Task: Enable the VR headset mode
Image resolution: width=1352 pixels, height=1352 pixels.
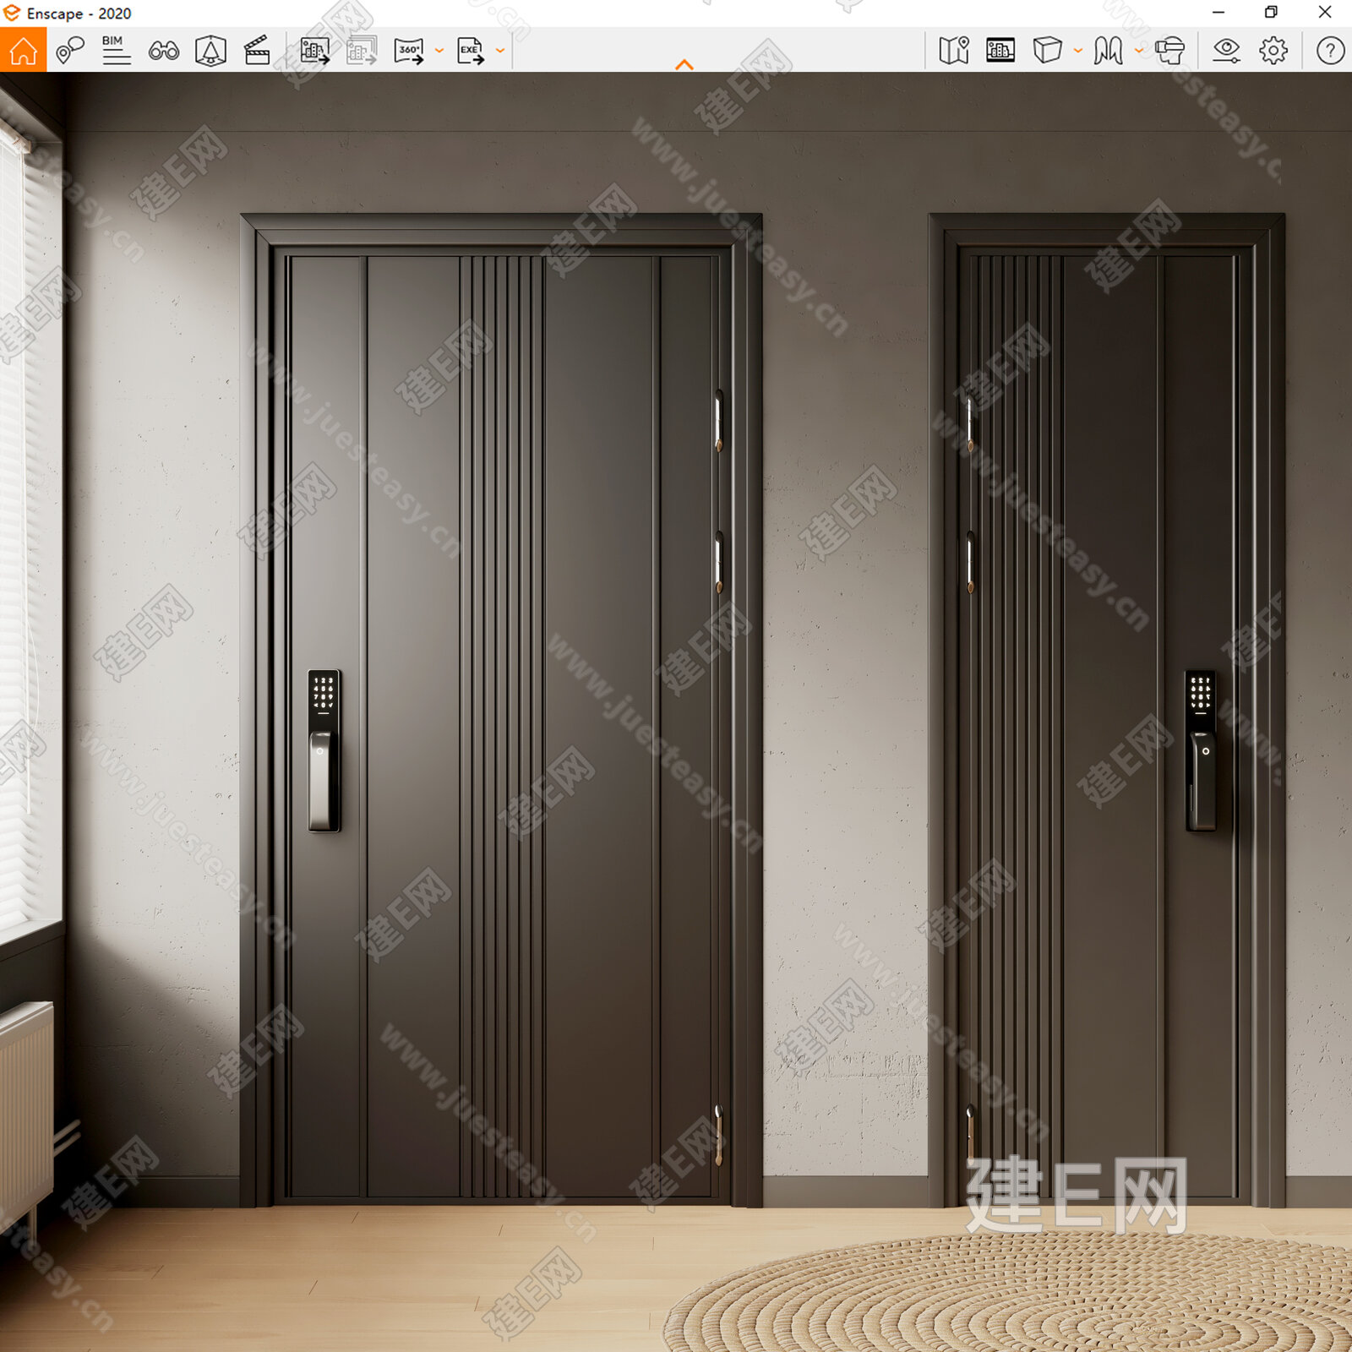Action: tap(1170, 51)
